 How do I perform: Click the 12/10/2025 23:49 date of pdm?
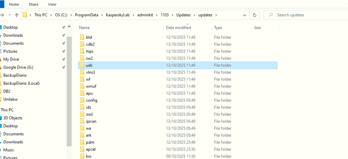pos(181,142)
